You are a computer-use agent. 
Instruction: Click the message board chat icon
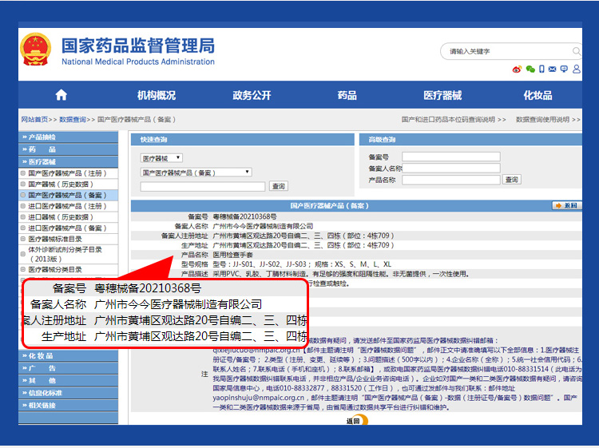[564, 69]
